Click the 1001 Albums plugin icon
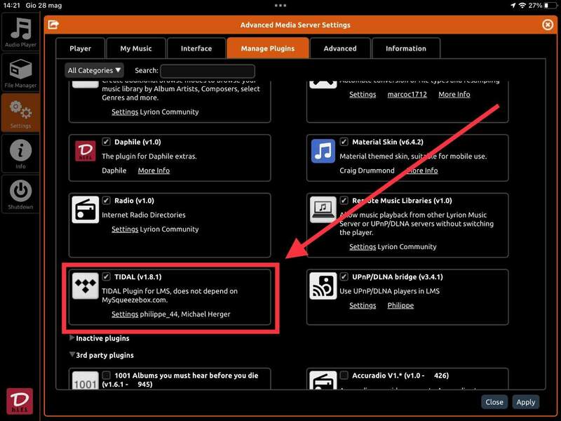The image size is (561, 421). (85, 380)
